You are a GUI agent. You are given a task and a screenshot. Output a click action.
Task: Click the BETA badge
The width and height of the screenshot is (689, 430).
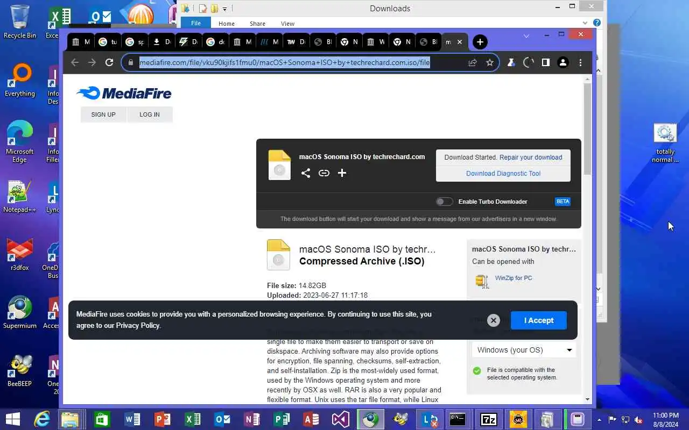[563, 202]
